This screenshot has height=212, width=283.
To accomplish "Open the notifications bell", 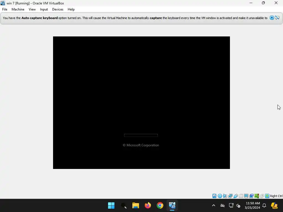I will pyautogui.click(x=264, y=205).
